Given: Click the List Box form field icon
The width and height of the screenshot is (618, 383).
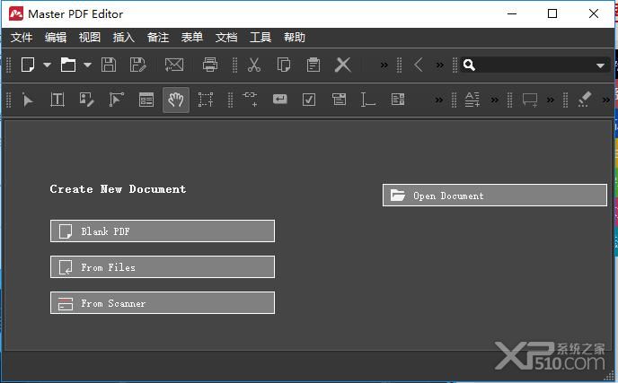Looking at the screenshot, I should click(398, 100).
